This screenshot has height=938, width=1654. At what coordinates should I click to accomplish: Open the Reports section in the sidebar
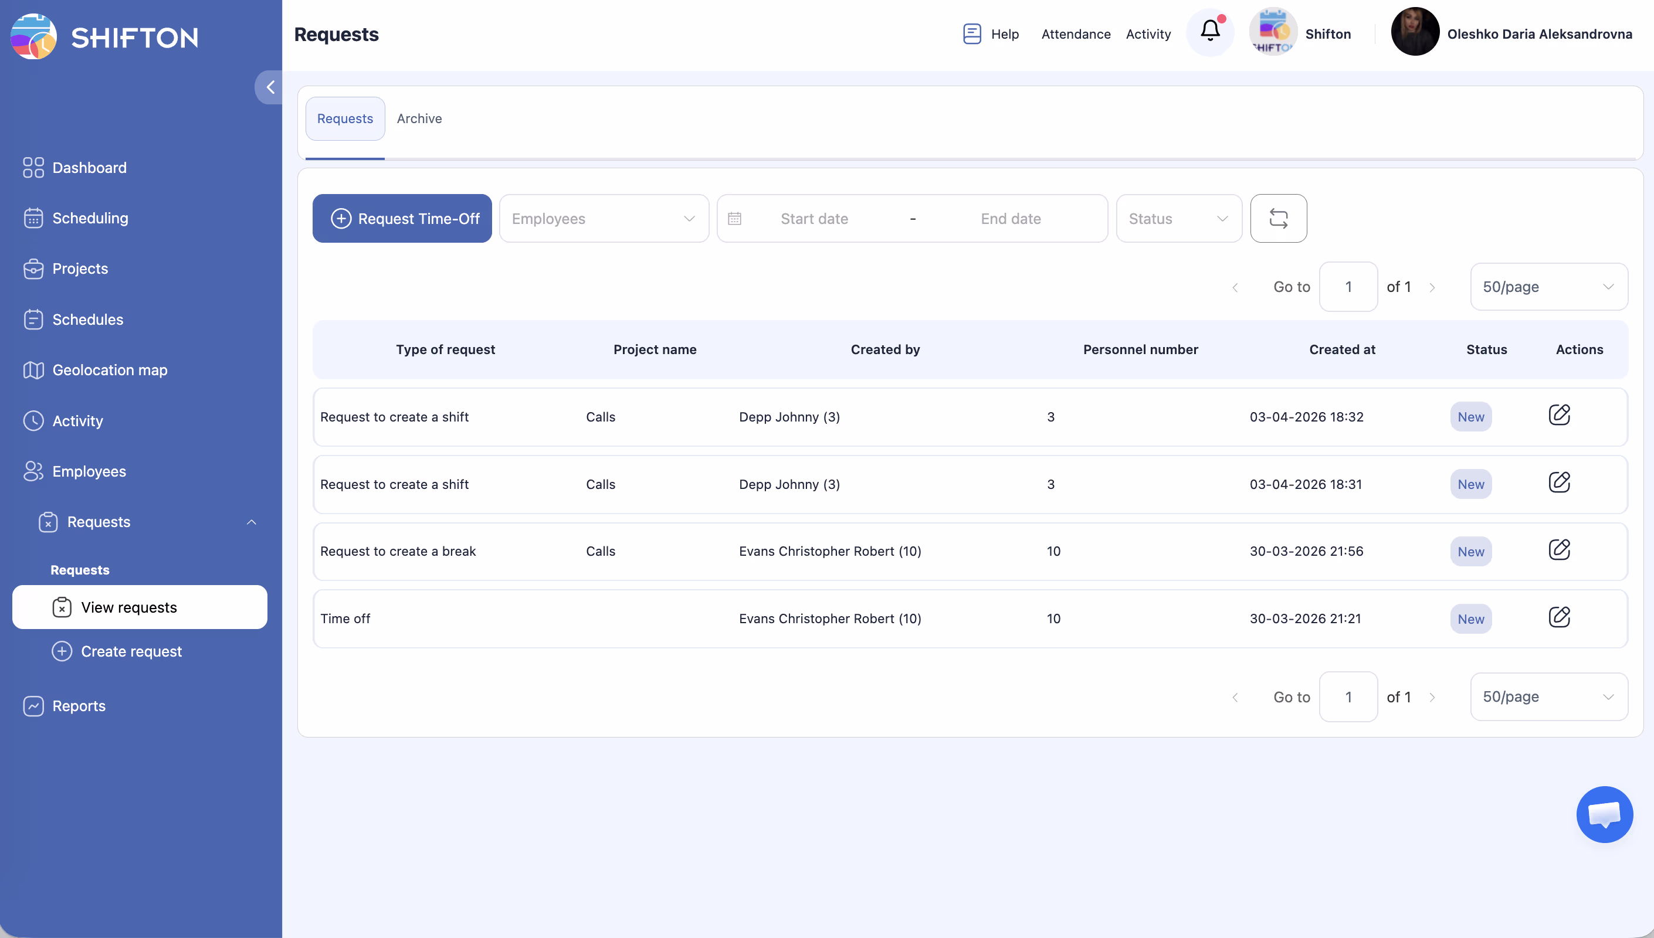tap(79, 705)
